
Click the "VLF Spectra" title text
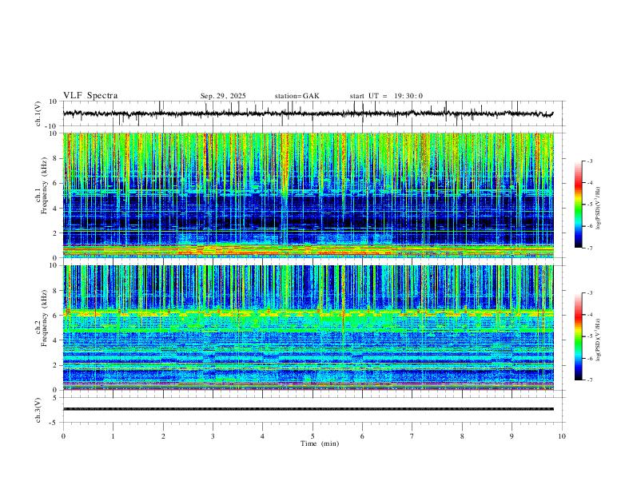[x=90, y=96]
